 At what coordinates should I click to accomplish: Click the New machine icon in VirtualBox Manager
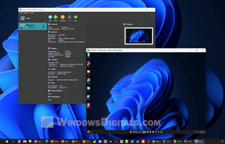(x=50, y=18)
